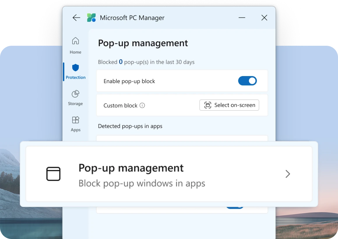Open the Home section in the sidebar
Image resolution: width=338 pixels, height=239 pixels.
[75, 45]
